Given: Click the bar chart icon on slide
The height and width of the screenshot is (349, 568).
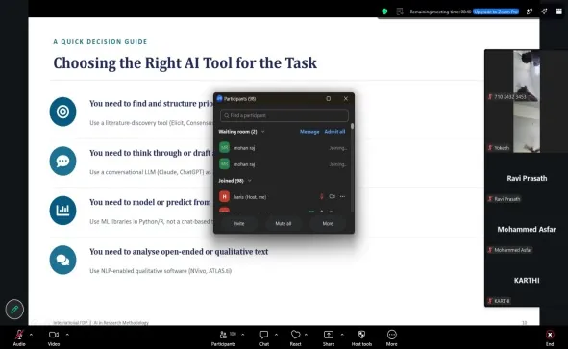Looking at the screenshot, I should click(x=62, y=211).
